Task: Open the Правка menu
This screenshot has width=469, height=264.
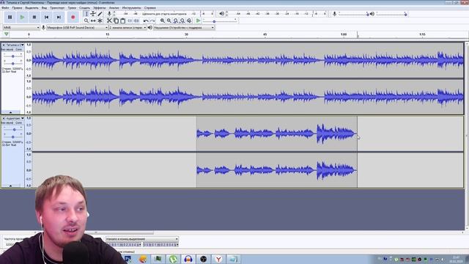Action: coord(17,8)
